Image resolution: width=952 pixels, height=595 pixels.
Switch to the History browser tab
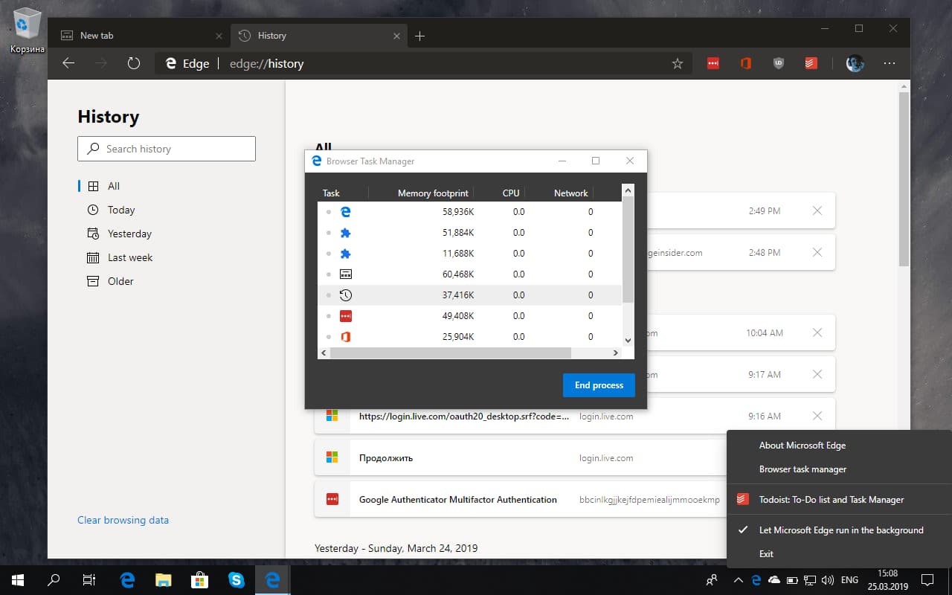click(x=318, y=36)
